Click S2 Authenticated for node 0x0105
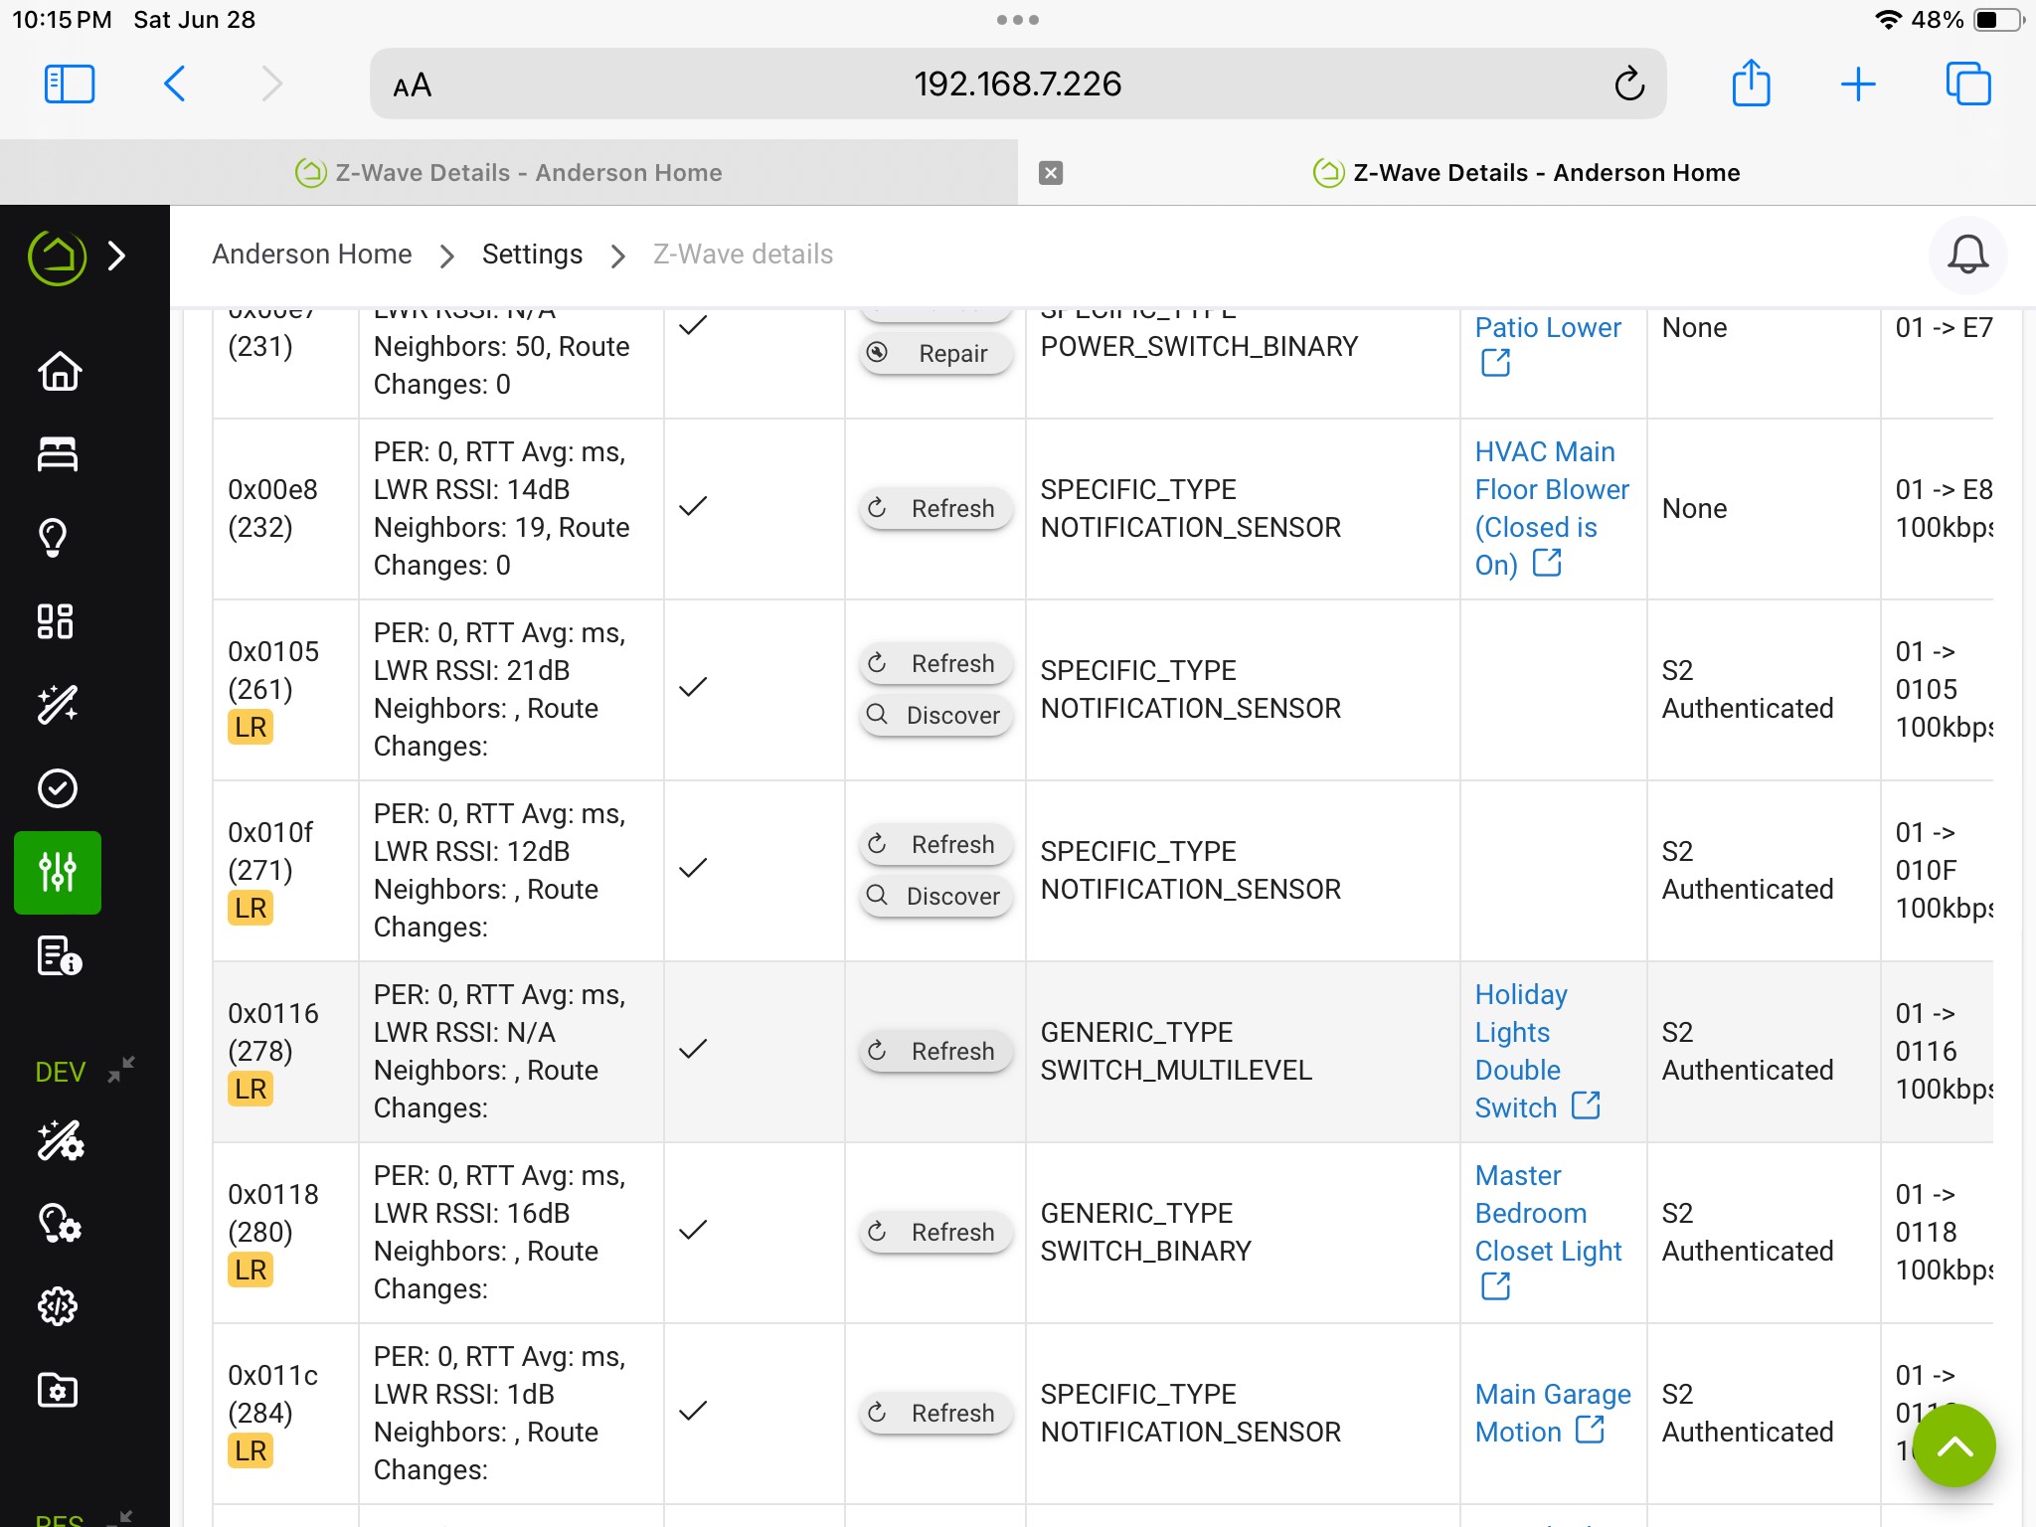Image resolution: width=2036 pixels, height=1527 pixels. 1748,690
